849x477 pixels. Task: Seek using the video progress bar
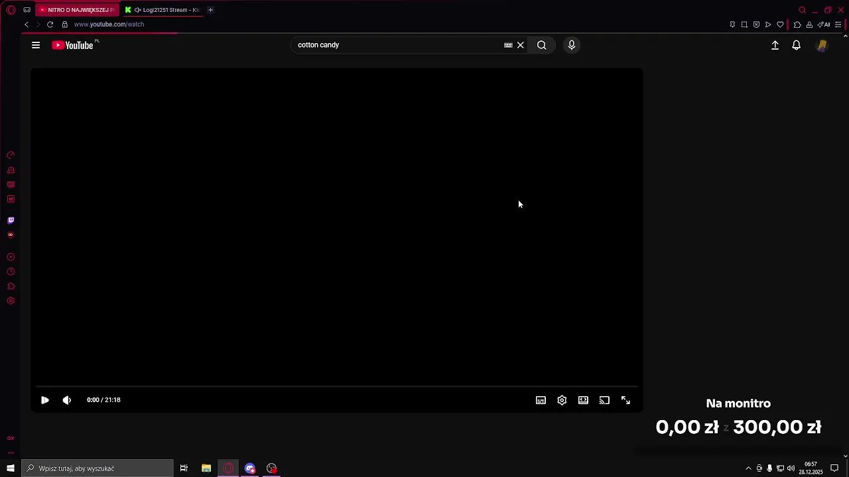point(336,386)
